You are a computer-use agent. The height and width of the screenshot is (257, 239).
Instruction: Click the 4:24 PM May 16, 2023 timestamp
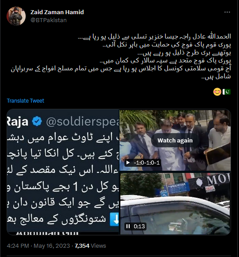tap(39, 245)
